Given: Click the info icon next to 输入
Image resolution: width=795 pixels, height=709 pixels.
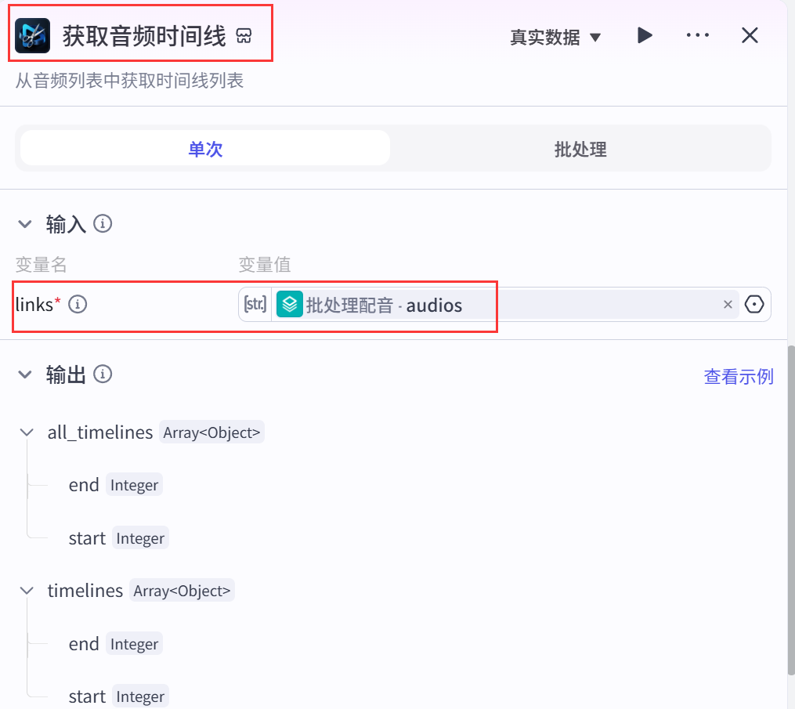Looking at the screenshot, I should 103,224.
